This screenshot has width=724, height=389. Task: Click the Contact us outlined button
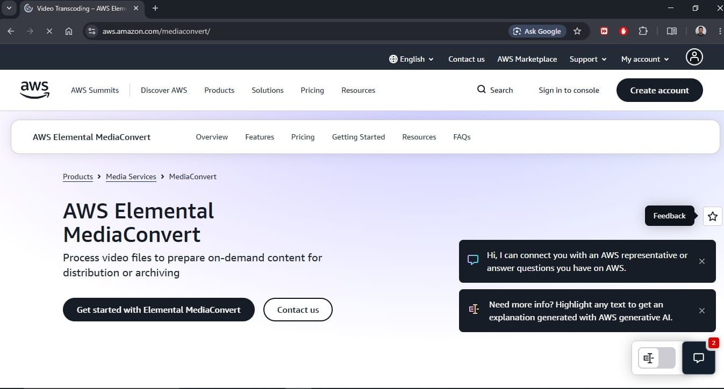tap(298, 310)
